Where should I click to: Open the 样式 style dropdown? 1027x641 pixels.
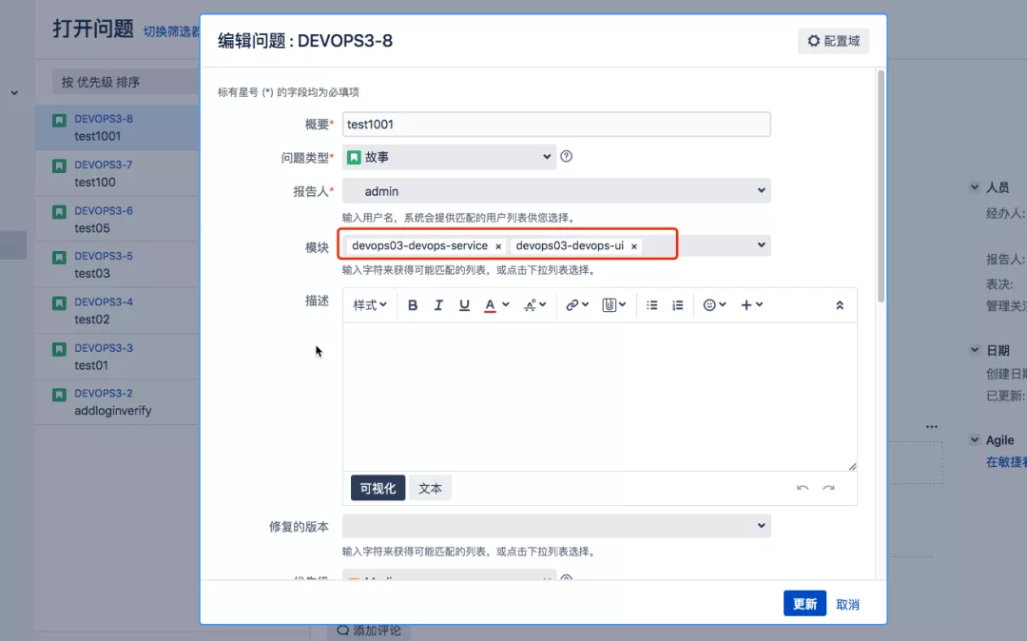pos(370,305)
